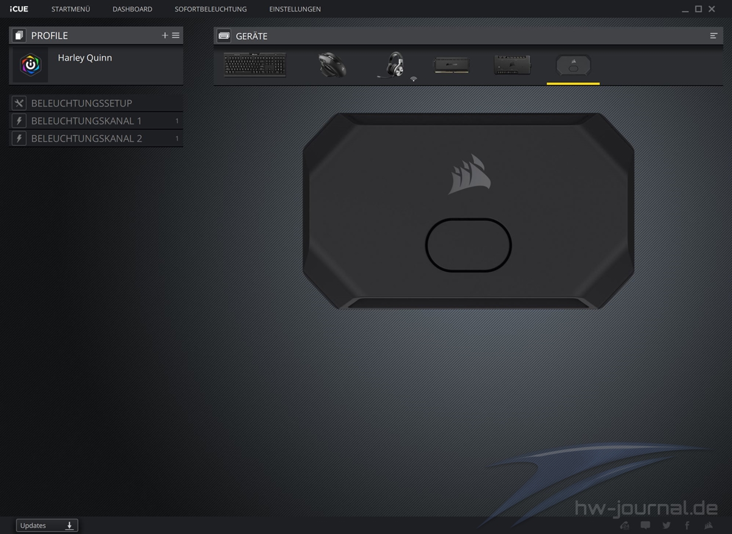Add a new profile with plus icon
This screenshot has height=534, width=732.
tap(165, 35)
